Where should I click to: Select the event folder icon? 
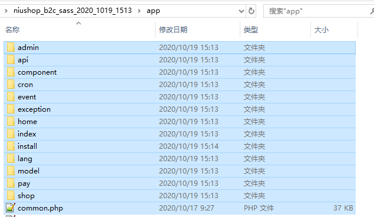pos(11,97)
